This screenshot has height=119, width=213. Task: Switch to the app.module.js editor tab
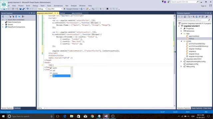coord(77,13)
